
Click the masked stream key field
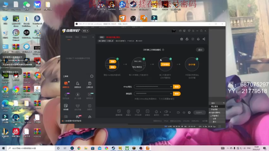tap(154, 94)
